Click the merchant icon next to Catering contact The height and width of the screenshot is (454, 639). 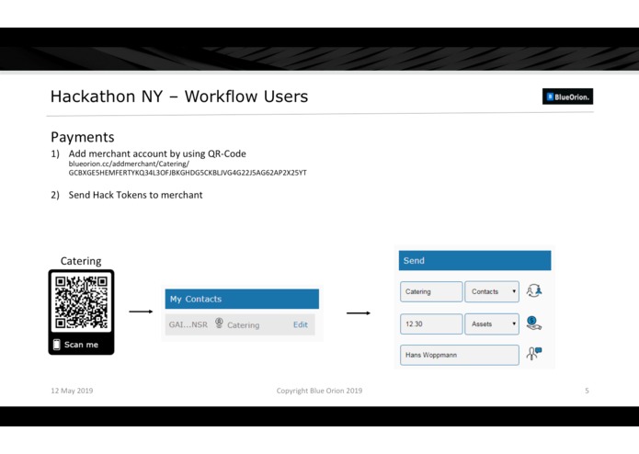(219, 323)
